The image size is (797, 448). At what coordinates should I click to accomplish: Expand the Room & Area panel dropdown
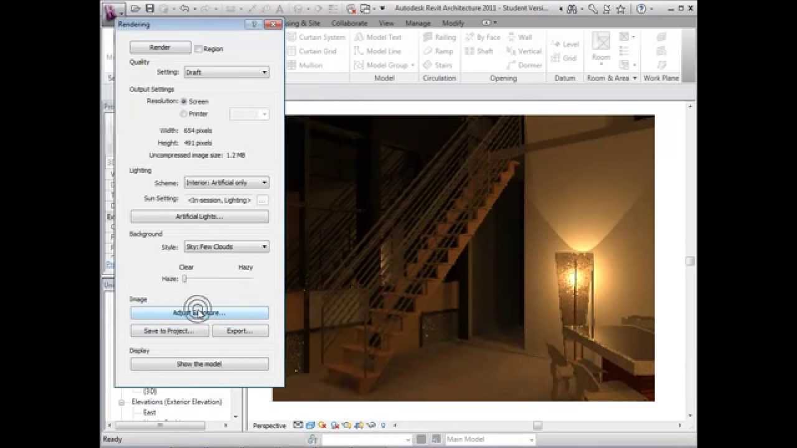pos(634,78)
